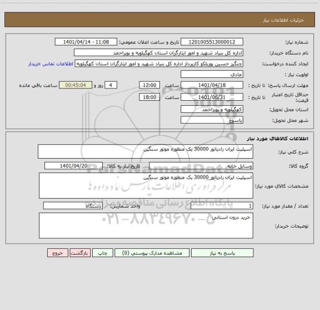Open the اطلاعات تماس خریدار link
The image size is (320, 310).
pyautogui.click(x=51, y=64)
